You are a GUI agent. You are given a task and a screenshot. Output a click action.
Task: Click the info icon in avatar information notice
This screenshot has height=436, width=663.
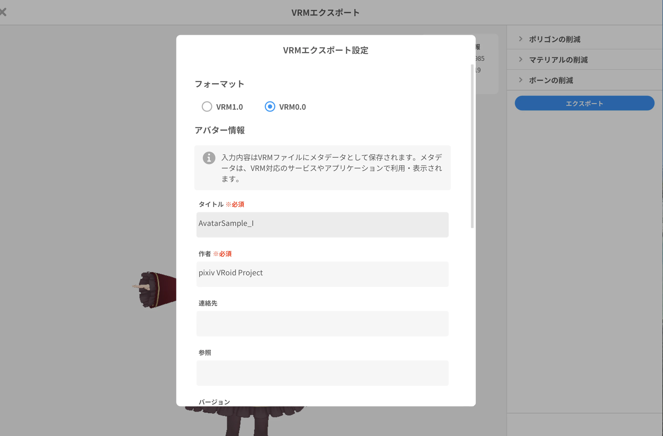click(x=209, y=158)
